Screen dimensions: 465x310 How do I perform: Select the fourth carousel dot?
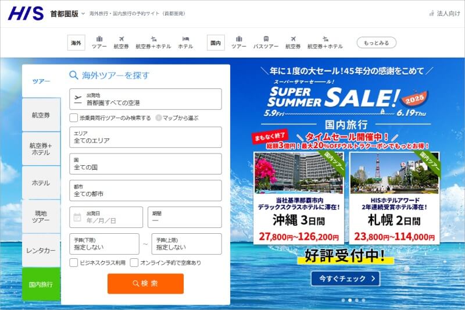[x=364, y=300]
